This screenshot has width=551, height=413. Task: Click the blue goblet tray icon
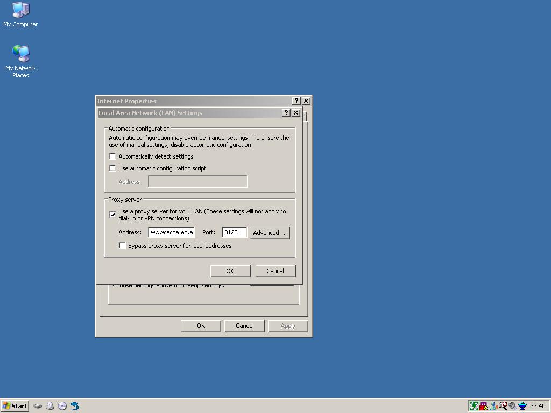(522, 406)
